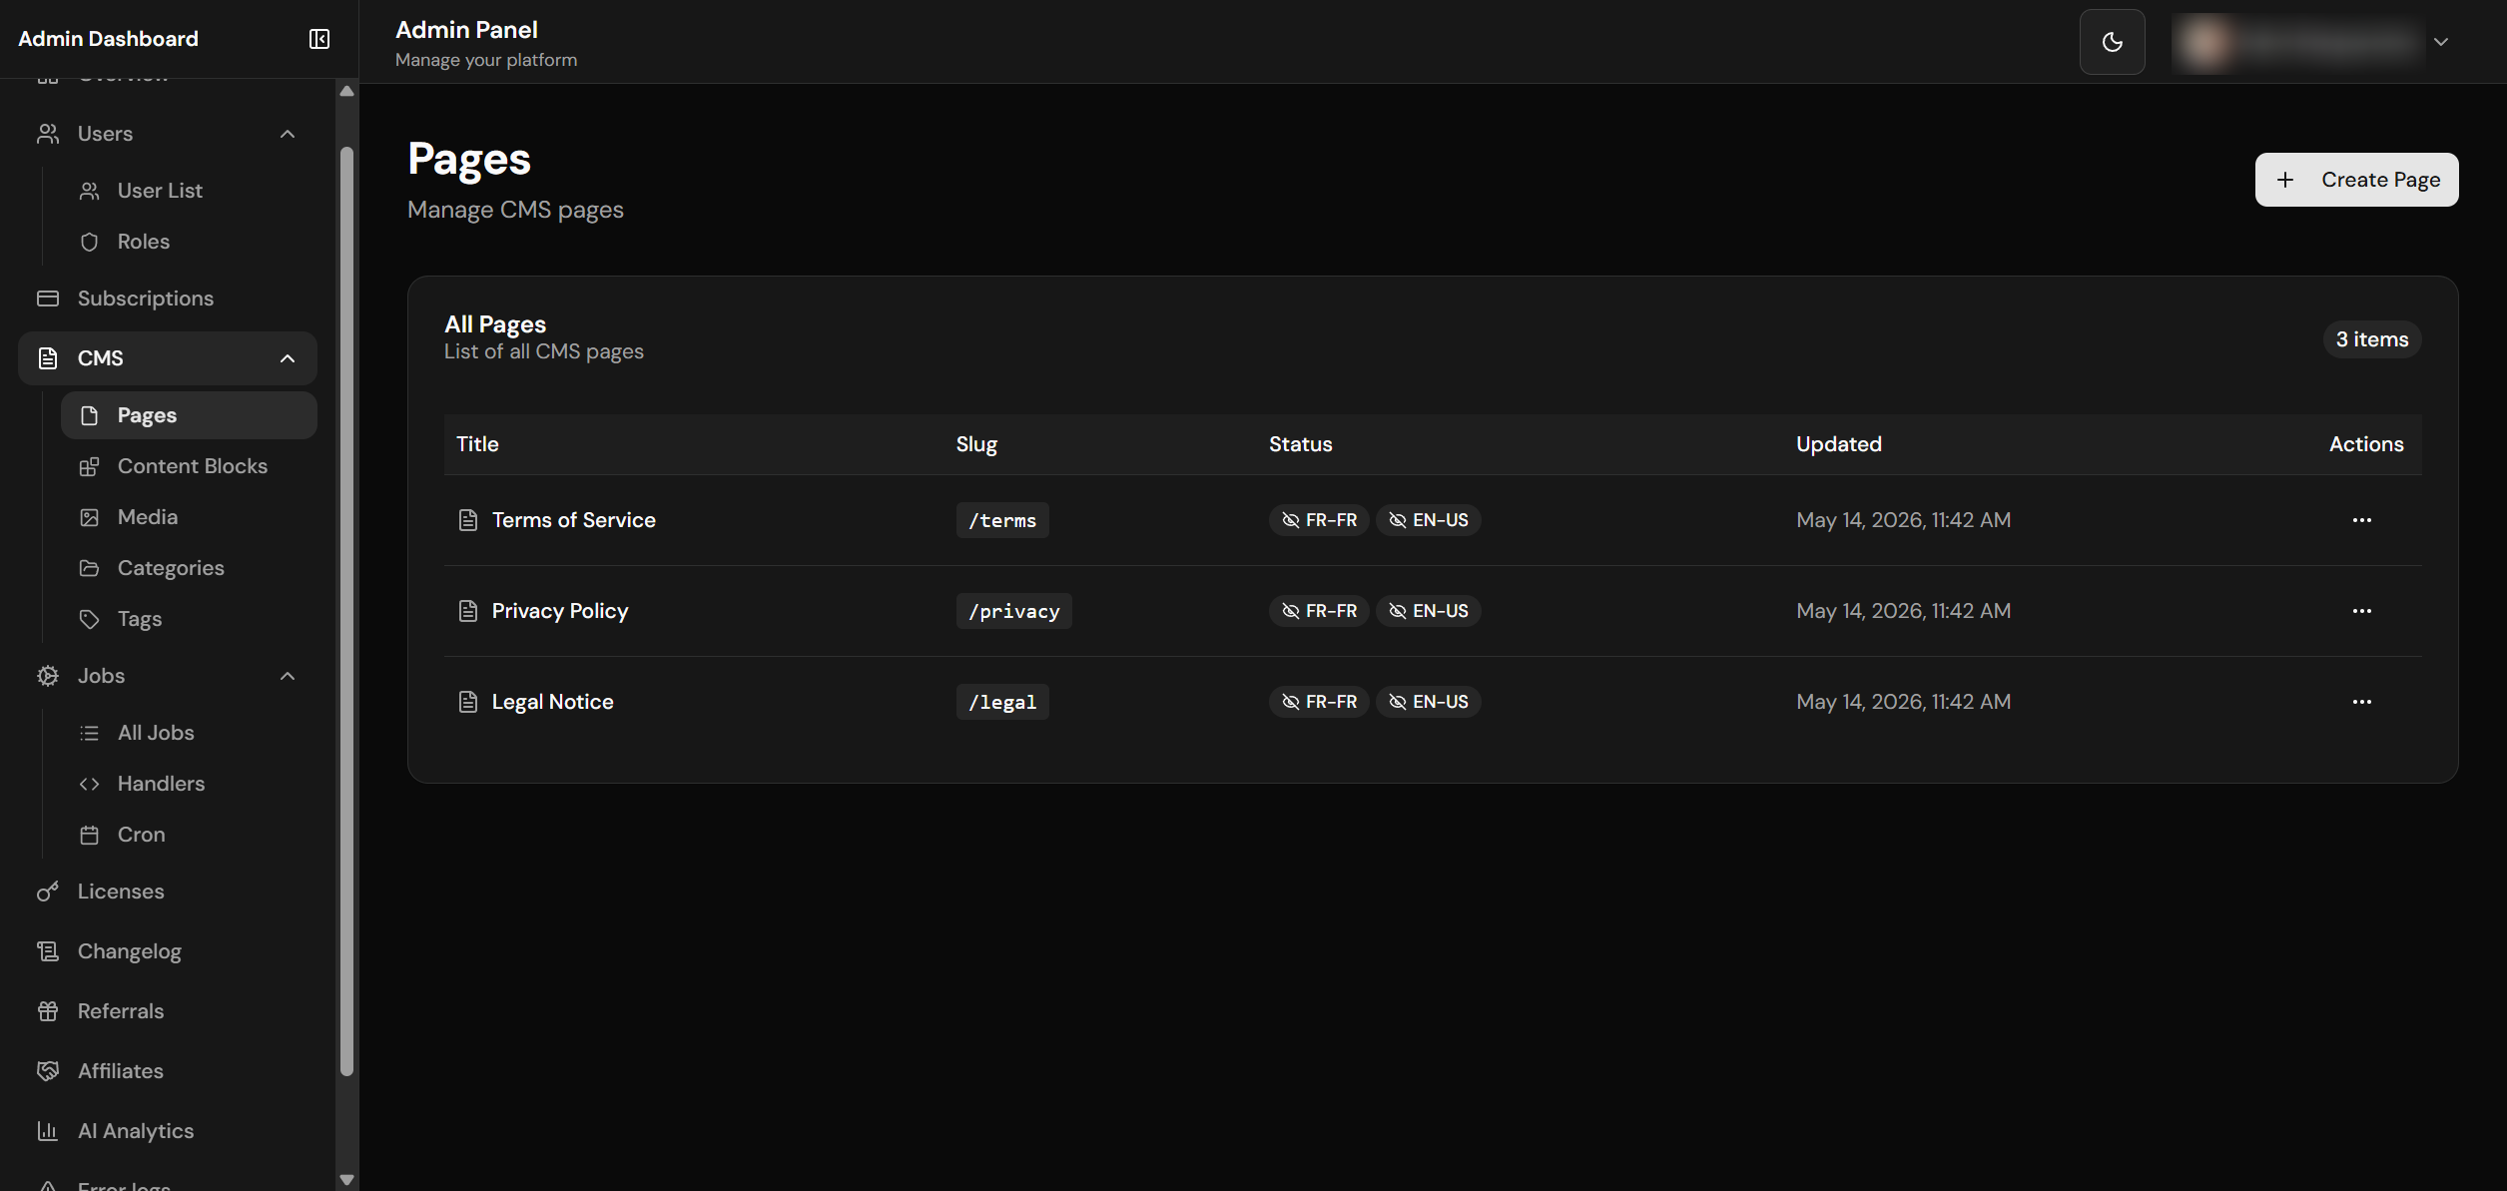Click the document icon beside Terms of Service

tap(467, 520)
